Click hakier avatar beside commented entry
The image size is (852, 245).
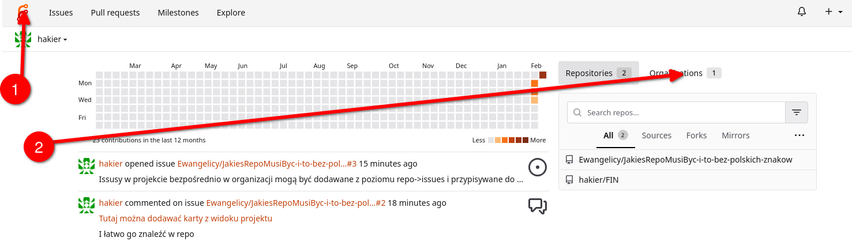(x=87, y=205)
